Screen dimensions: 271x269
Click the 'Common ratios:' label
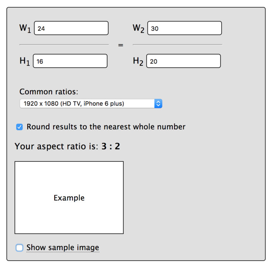coord(49,92)
